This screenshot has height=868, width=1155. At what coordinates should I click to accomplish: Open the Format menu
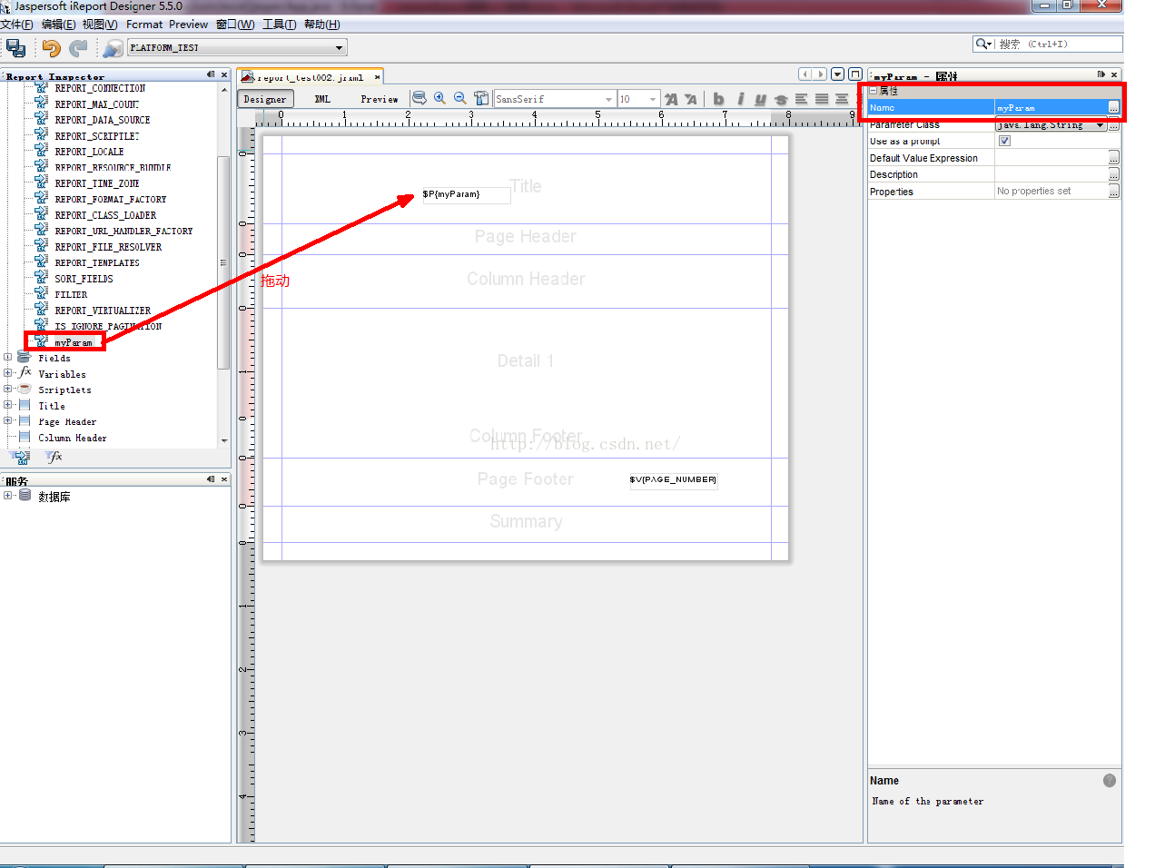tap(143, 25)
